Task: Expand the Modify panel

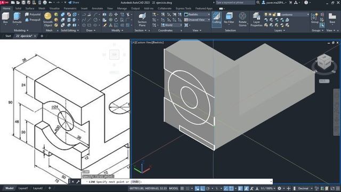Action: (x=117, y=30)
